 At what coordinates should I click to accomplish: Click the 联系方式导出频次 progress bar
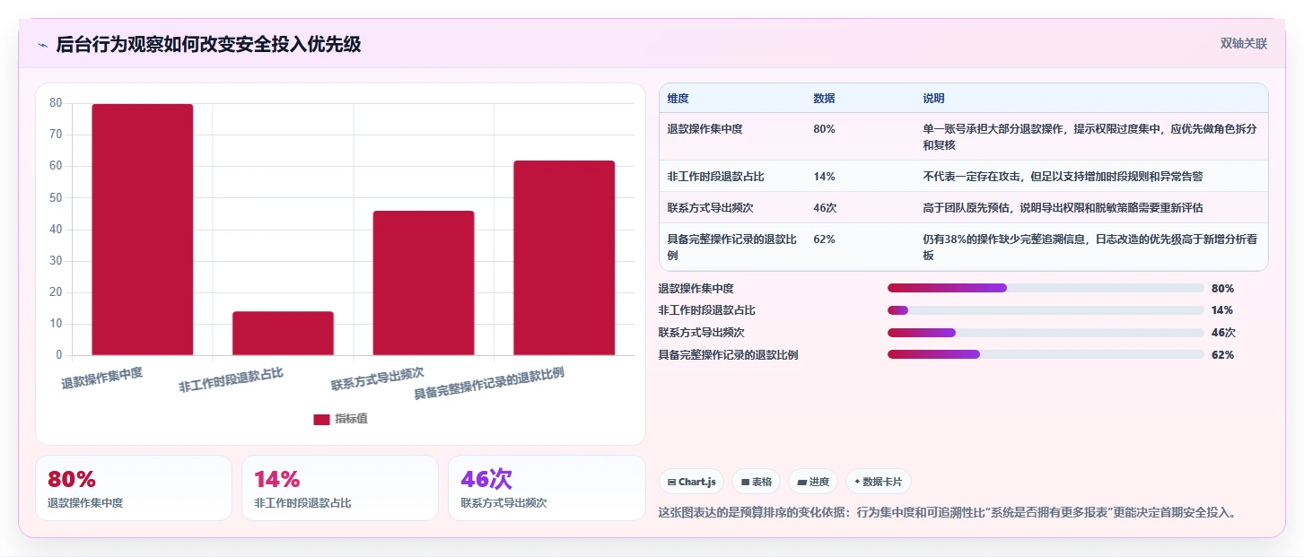(1046, 333)
